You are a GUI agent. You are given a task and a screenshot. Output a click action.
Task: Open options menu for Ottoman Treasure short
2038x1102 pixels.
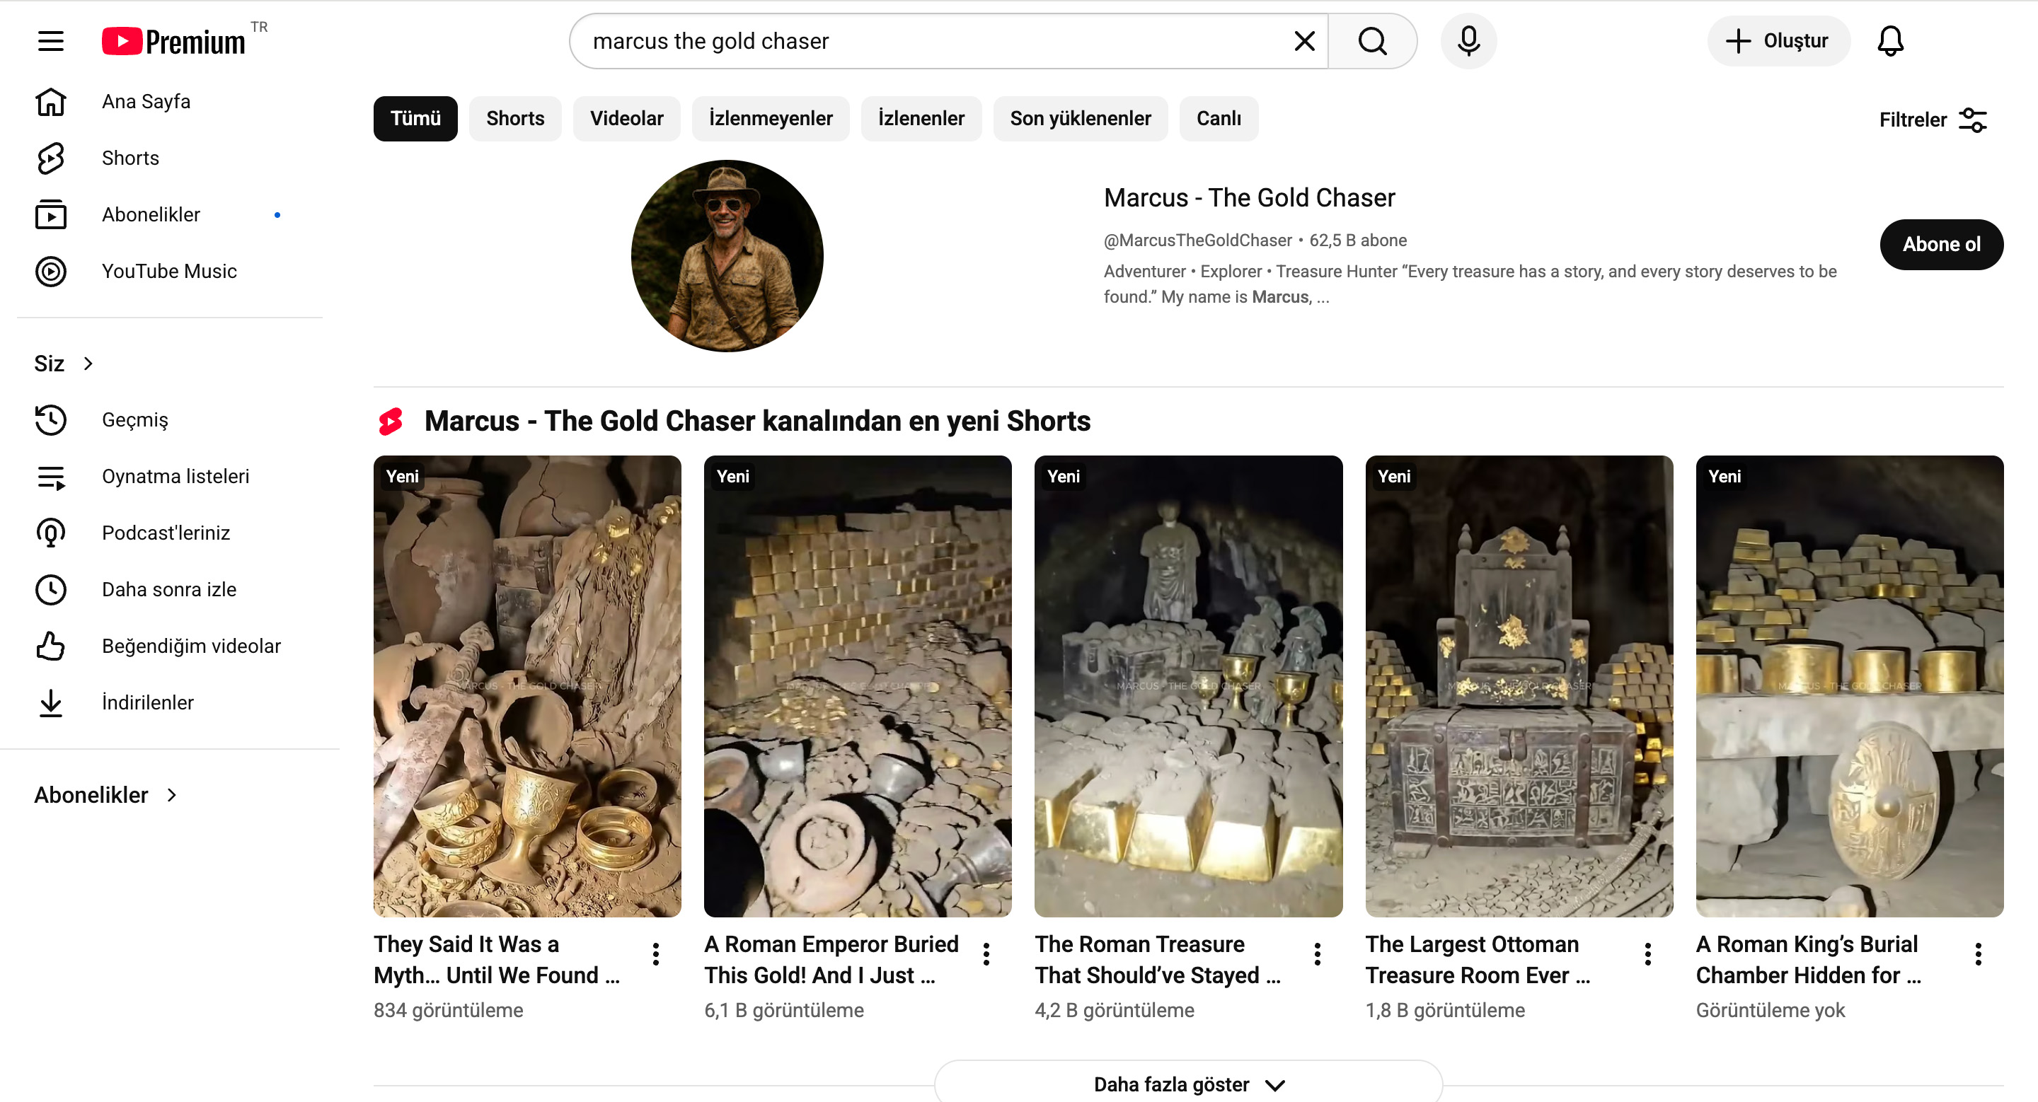[1647, 954]
